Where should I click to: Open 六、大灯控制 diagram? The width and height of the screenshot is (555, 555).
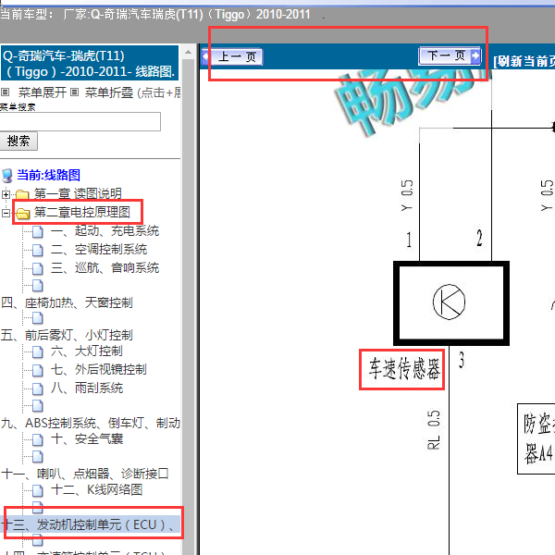[x=87, y=351]
